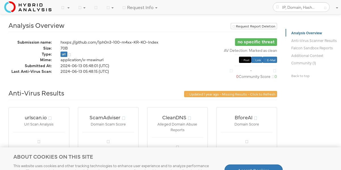Go to Analysis Overview sidebar section
Screen dimensions: 341x170
[307, 33]
